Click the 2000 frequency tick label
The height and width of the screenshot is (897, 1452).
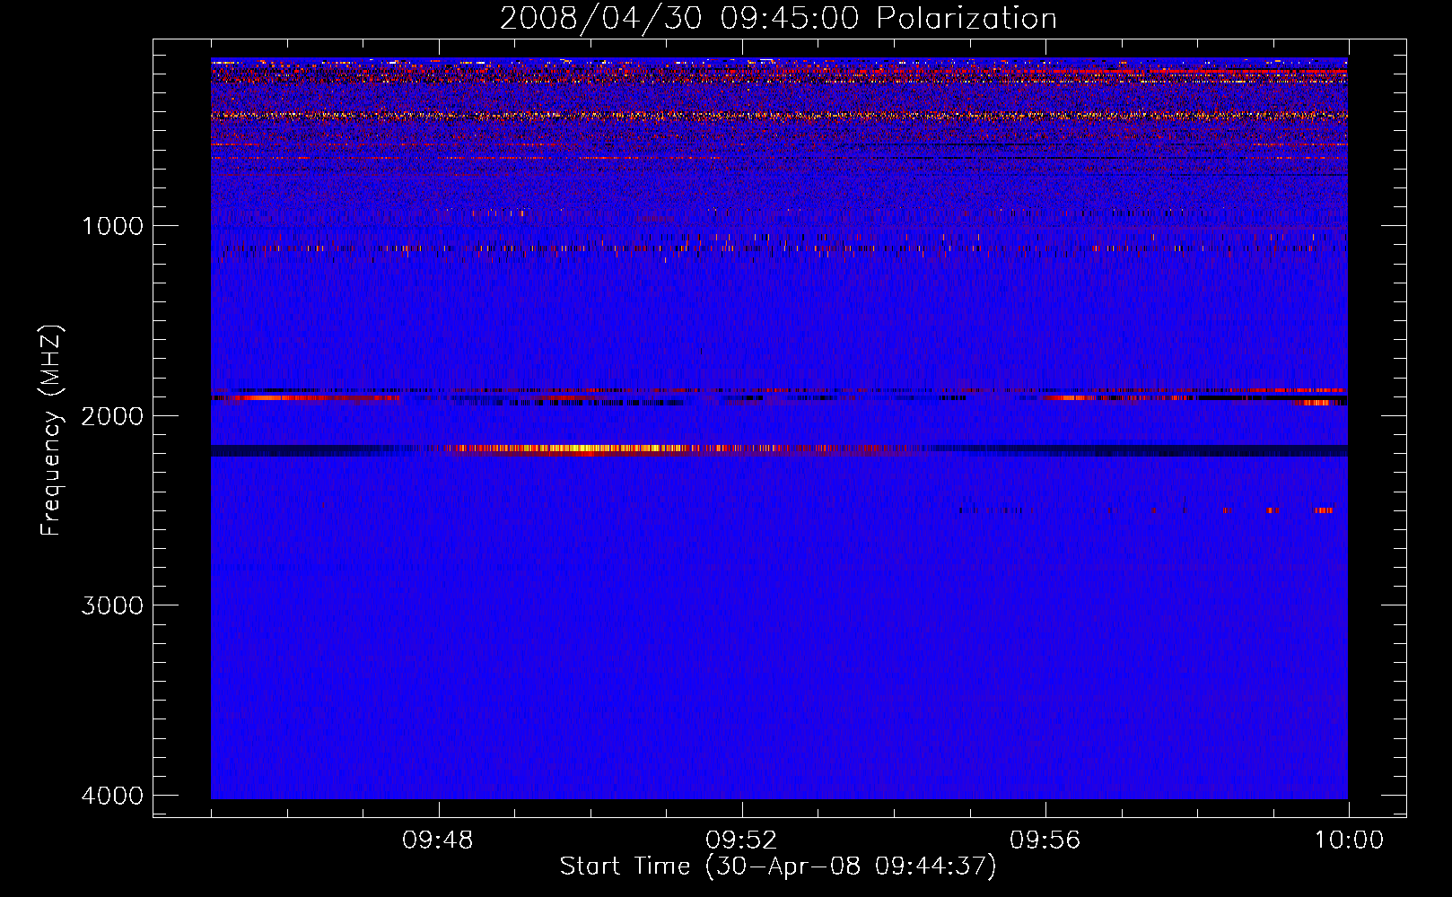pos(112,415)
